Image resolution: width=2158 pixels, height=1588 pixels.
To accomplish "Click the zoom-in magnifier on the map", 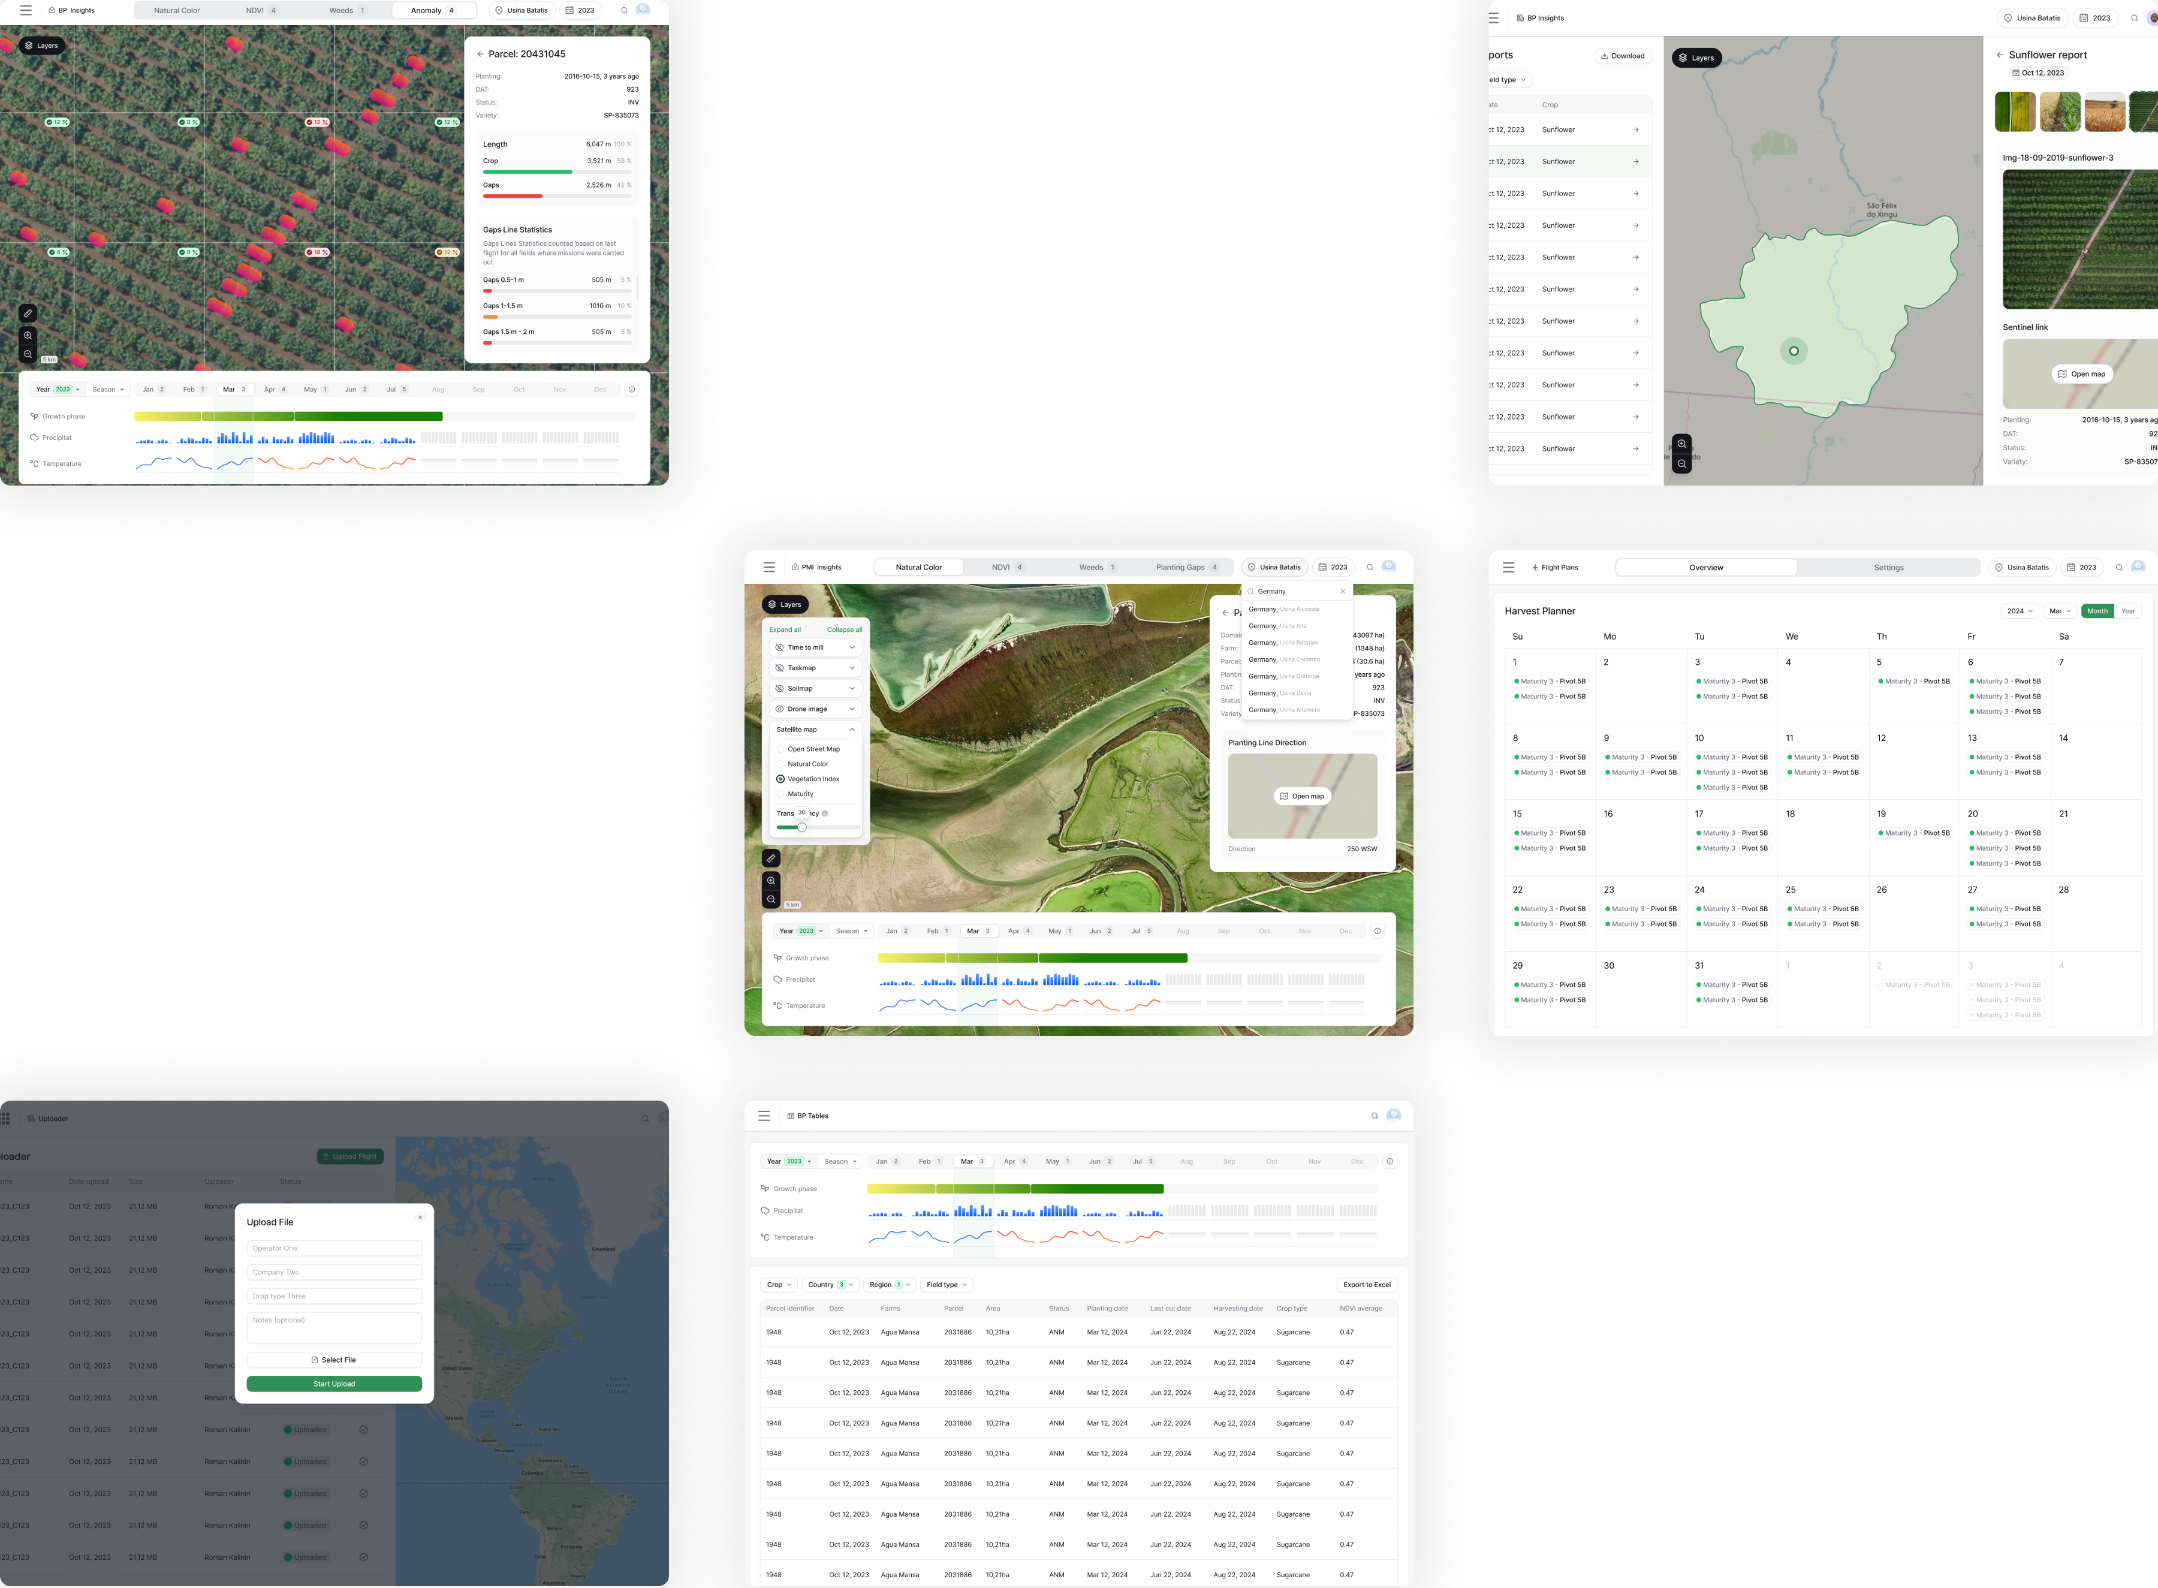I will (27, 336).
